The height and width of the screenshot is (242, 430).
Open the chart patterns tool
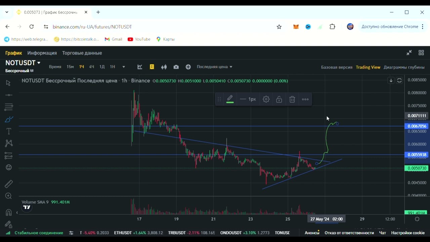click(x=9, y=143)
